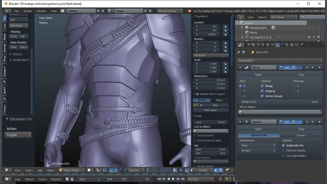This screenshot has width=327, height=184.
Task: Select Simple subdivision type
Action: [301, 135]
